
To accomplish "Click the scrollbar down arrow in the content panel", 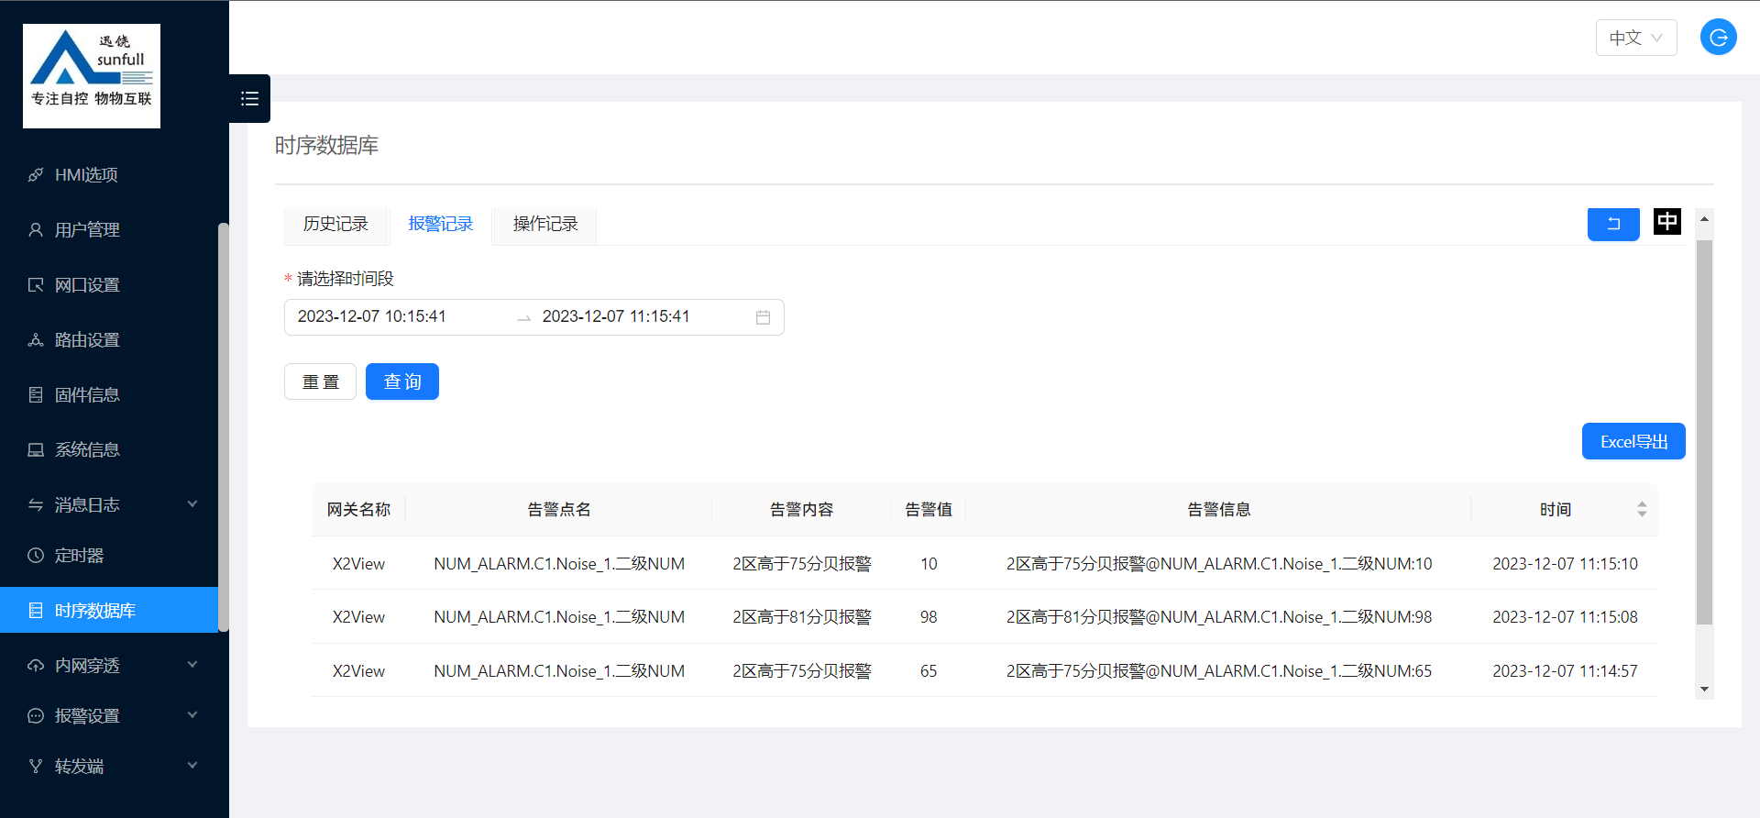I will point(1704,690).
